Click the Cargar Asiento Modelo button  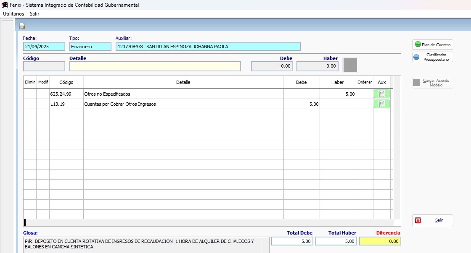432,83
